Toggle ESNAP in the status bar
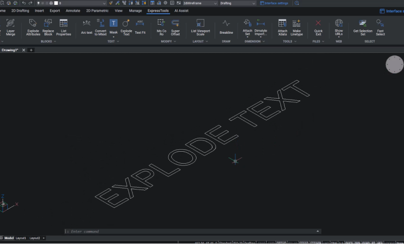Screen dimensions: 404x244 (304, 242)
